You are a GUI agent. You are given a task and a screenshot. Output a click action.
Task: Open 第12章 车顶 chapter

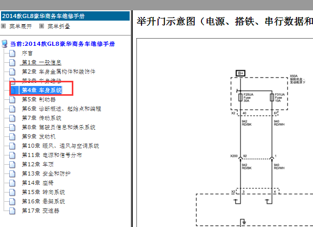(38, 164)
